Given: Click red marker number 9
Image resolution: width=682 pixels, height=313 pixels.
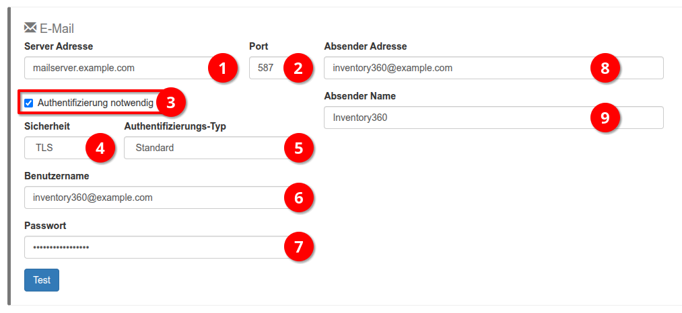Looking at the screenshot, I should click(605, 118).
